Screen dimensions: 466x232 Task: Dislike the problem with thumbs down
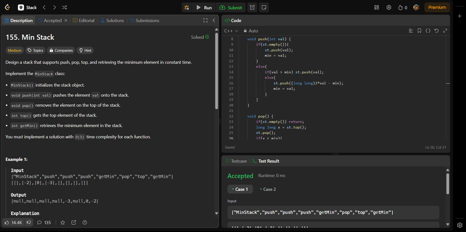pyautogui.click(x=29, y=223)
